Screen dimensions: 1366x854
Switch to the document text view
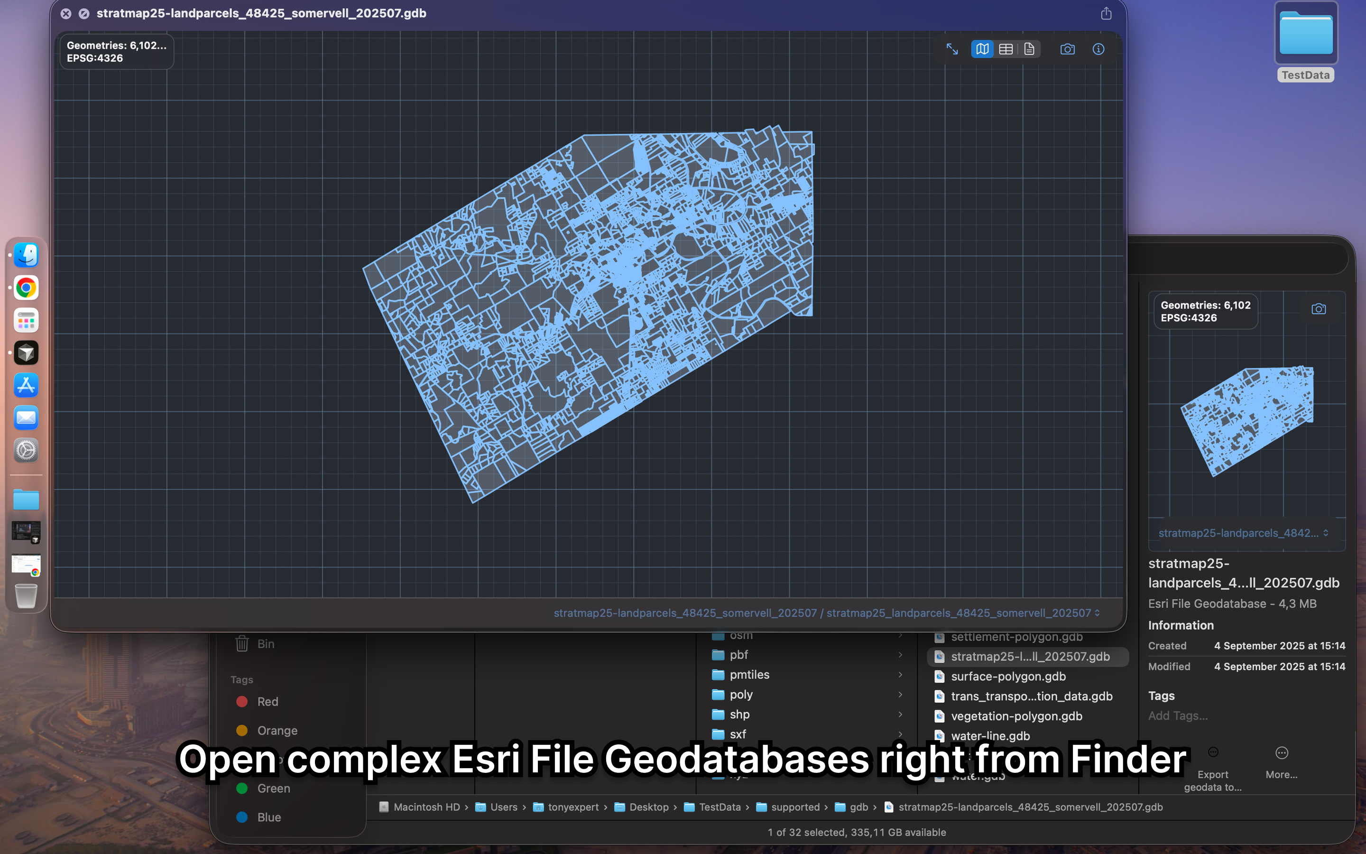pos(1029,49)
